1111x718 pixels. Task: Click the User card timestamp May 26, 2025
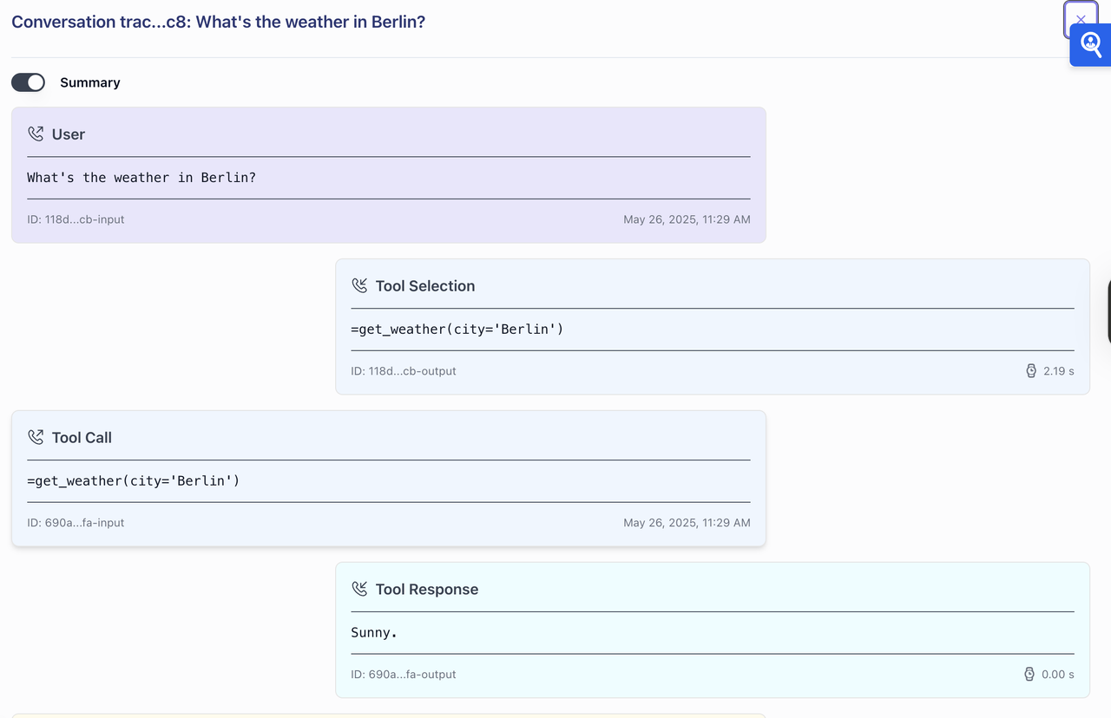coord(687,219)
